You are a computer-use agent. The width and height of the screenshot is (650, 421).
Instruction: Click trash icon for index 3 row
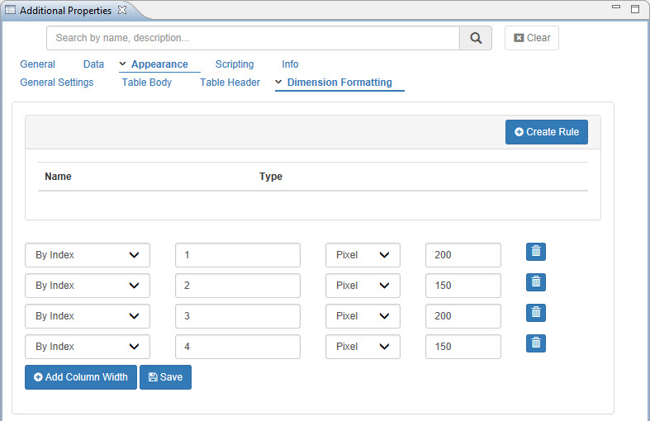click(x=536, y=313)
